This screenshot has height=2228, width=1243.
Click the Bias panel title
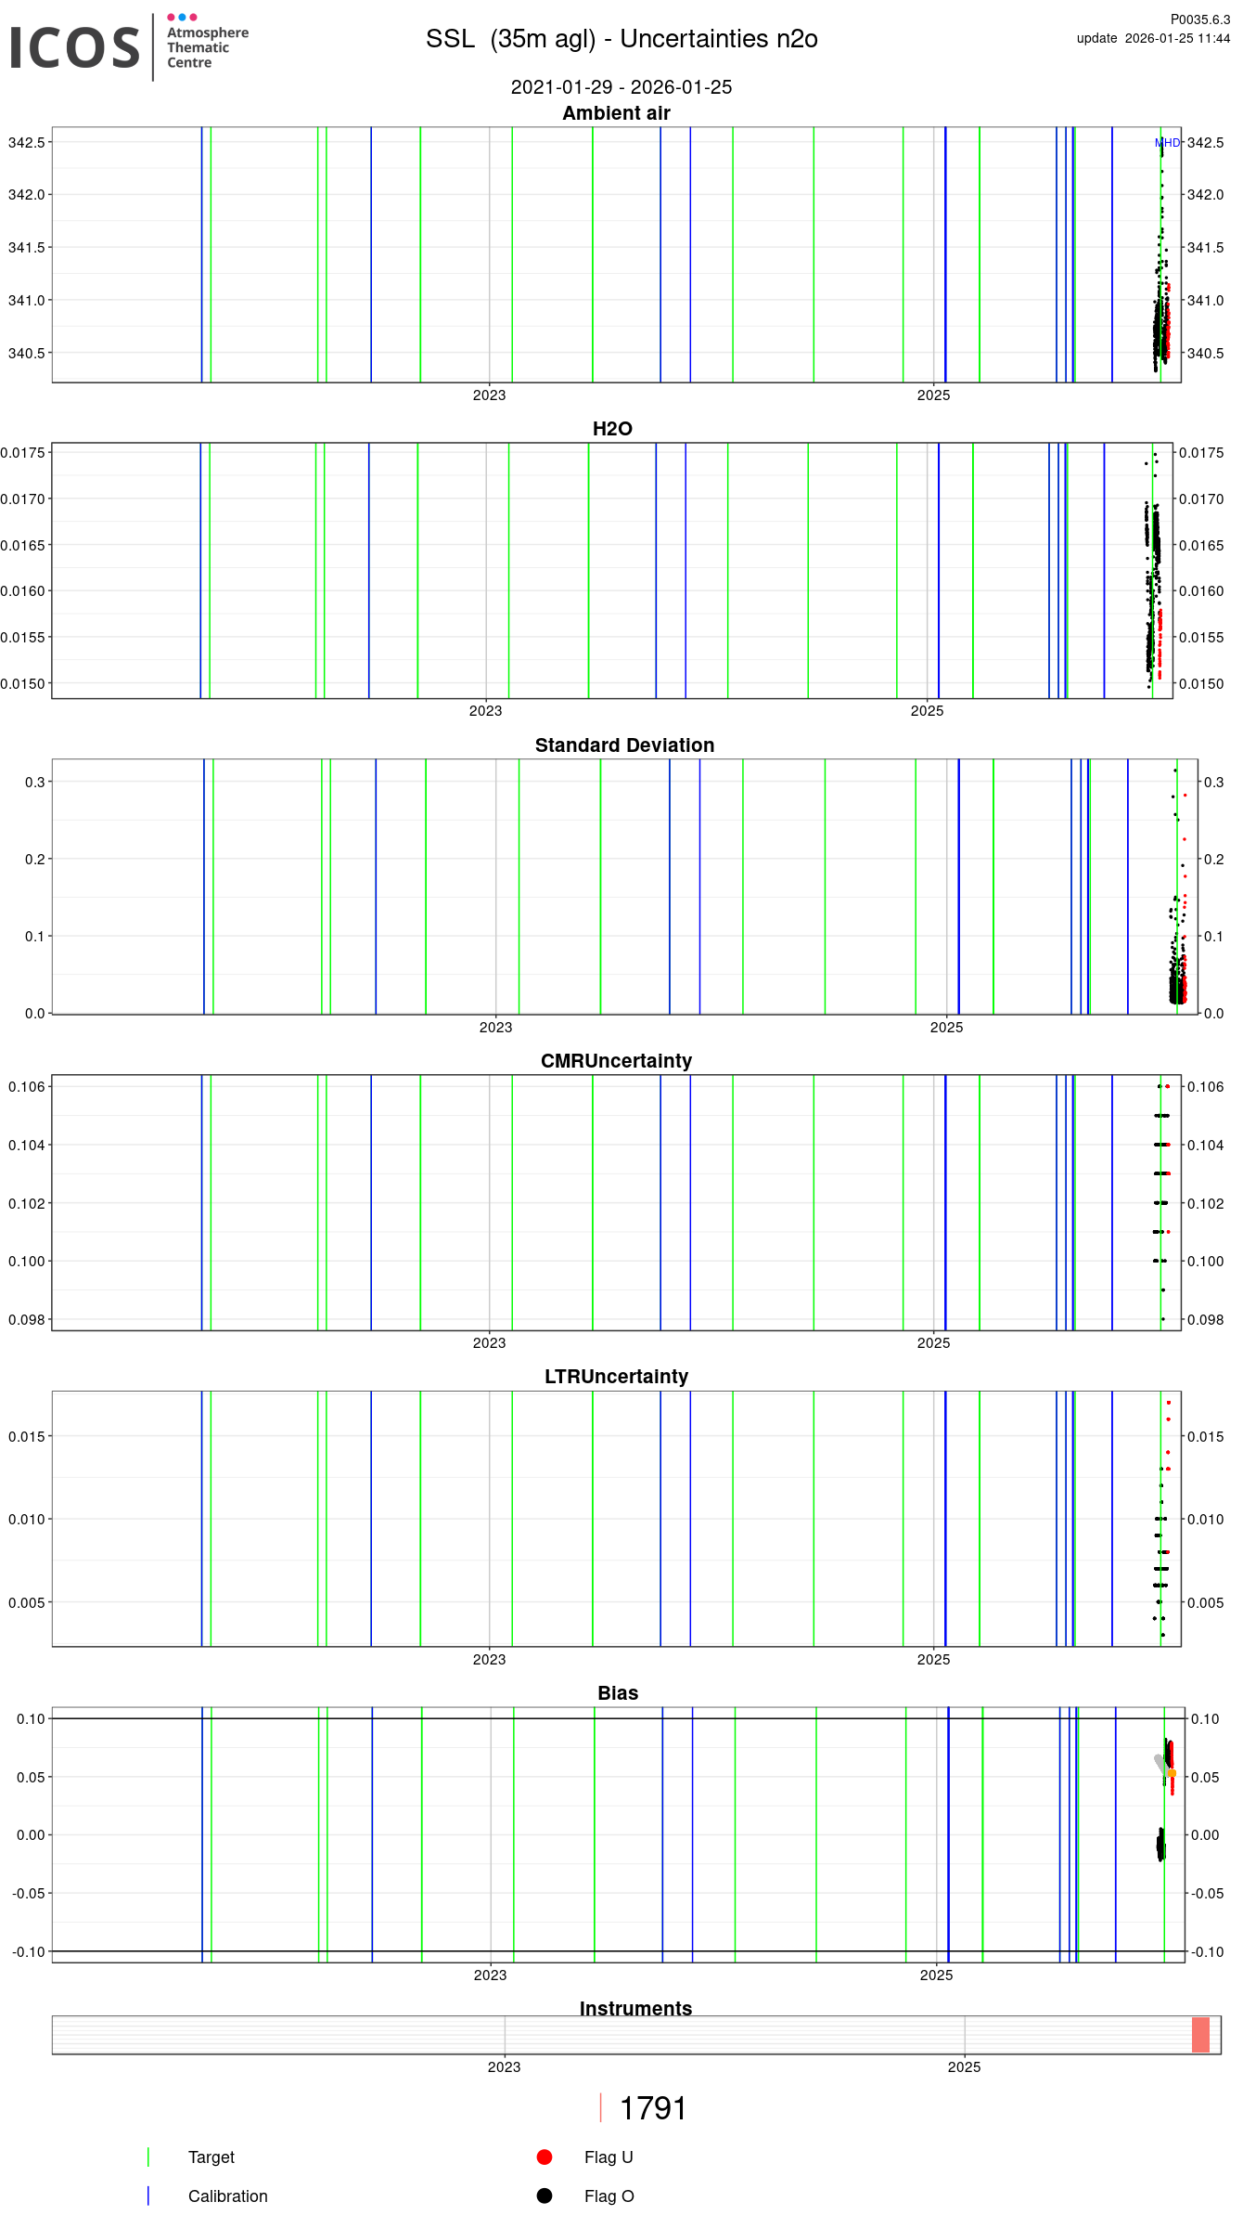pyautogui.click(x=618, y=1693)
